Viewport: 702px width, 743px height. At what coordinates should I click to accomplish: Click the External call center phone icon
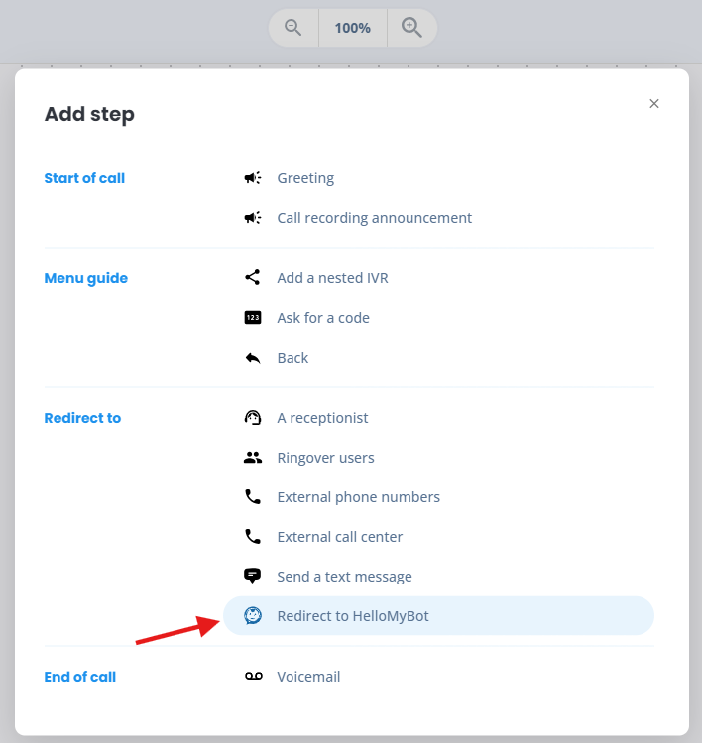pyautogui.click(x=252, y=536)
